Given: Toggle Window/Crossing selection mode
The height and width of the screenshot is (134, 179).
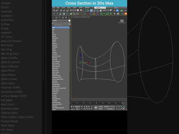Looking at the screenshot, I should [88, 10].
